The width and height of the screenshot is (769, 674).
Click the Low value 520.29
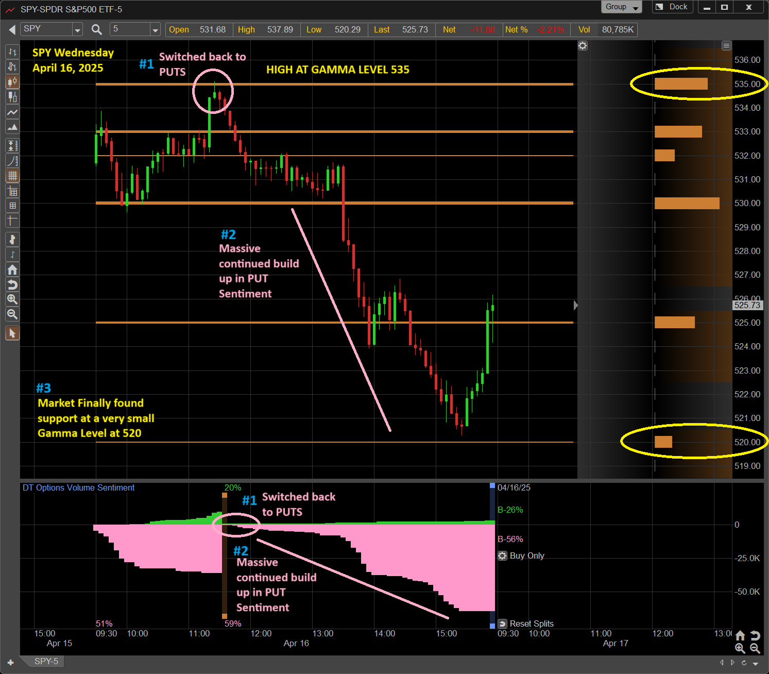point(348,29)
